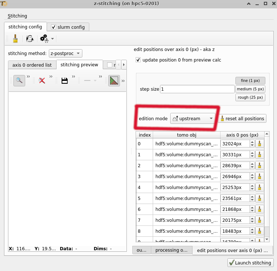Click the floppy disk save icon
277x271 pixels.
pos(65,81)
